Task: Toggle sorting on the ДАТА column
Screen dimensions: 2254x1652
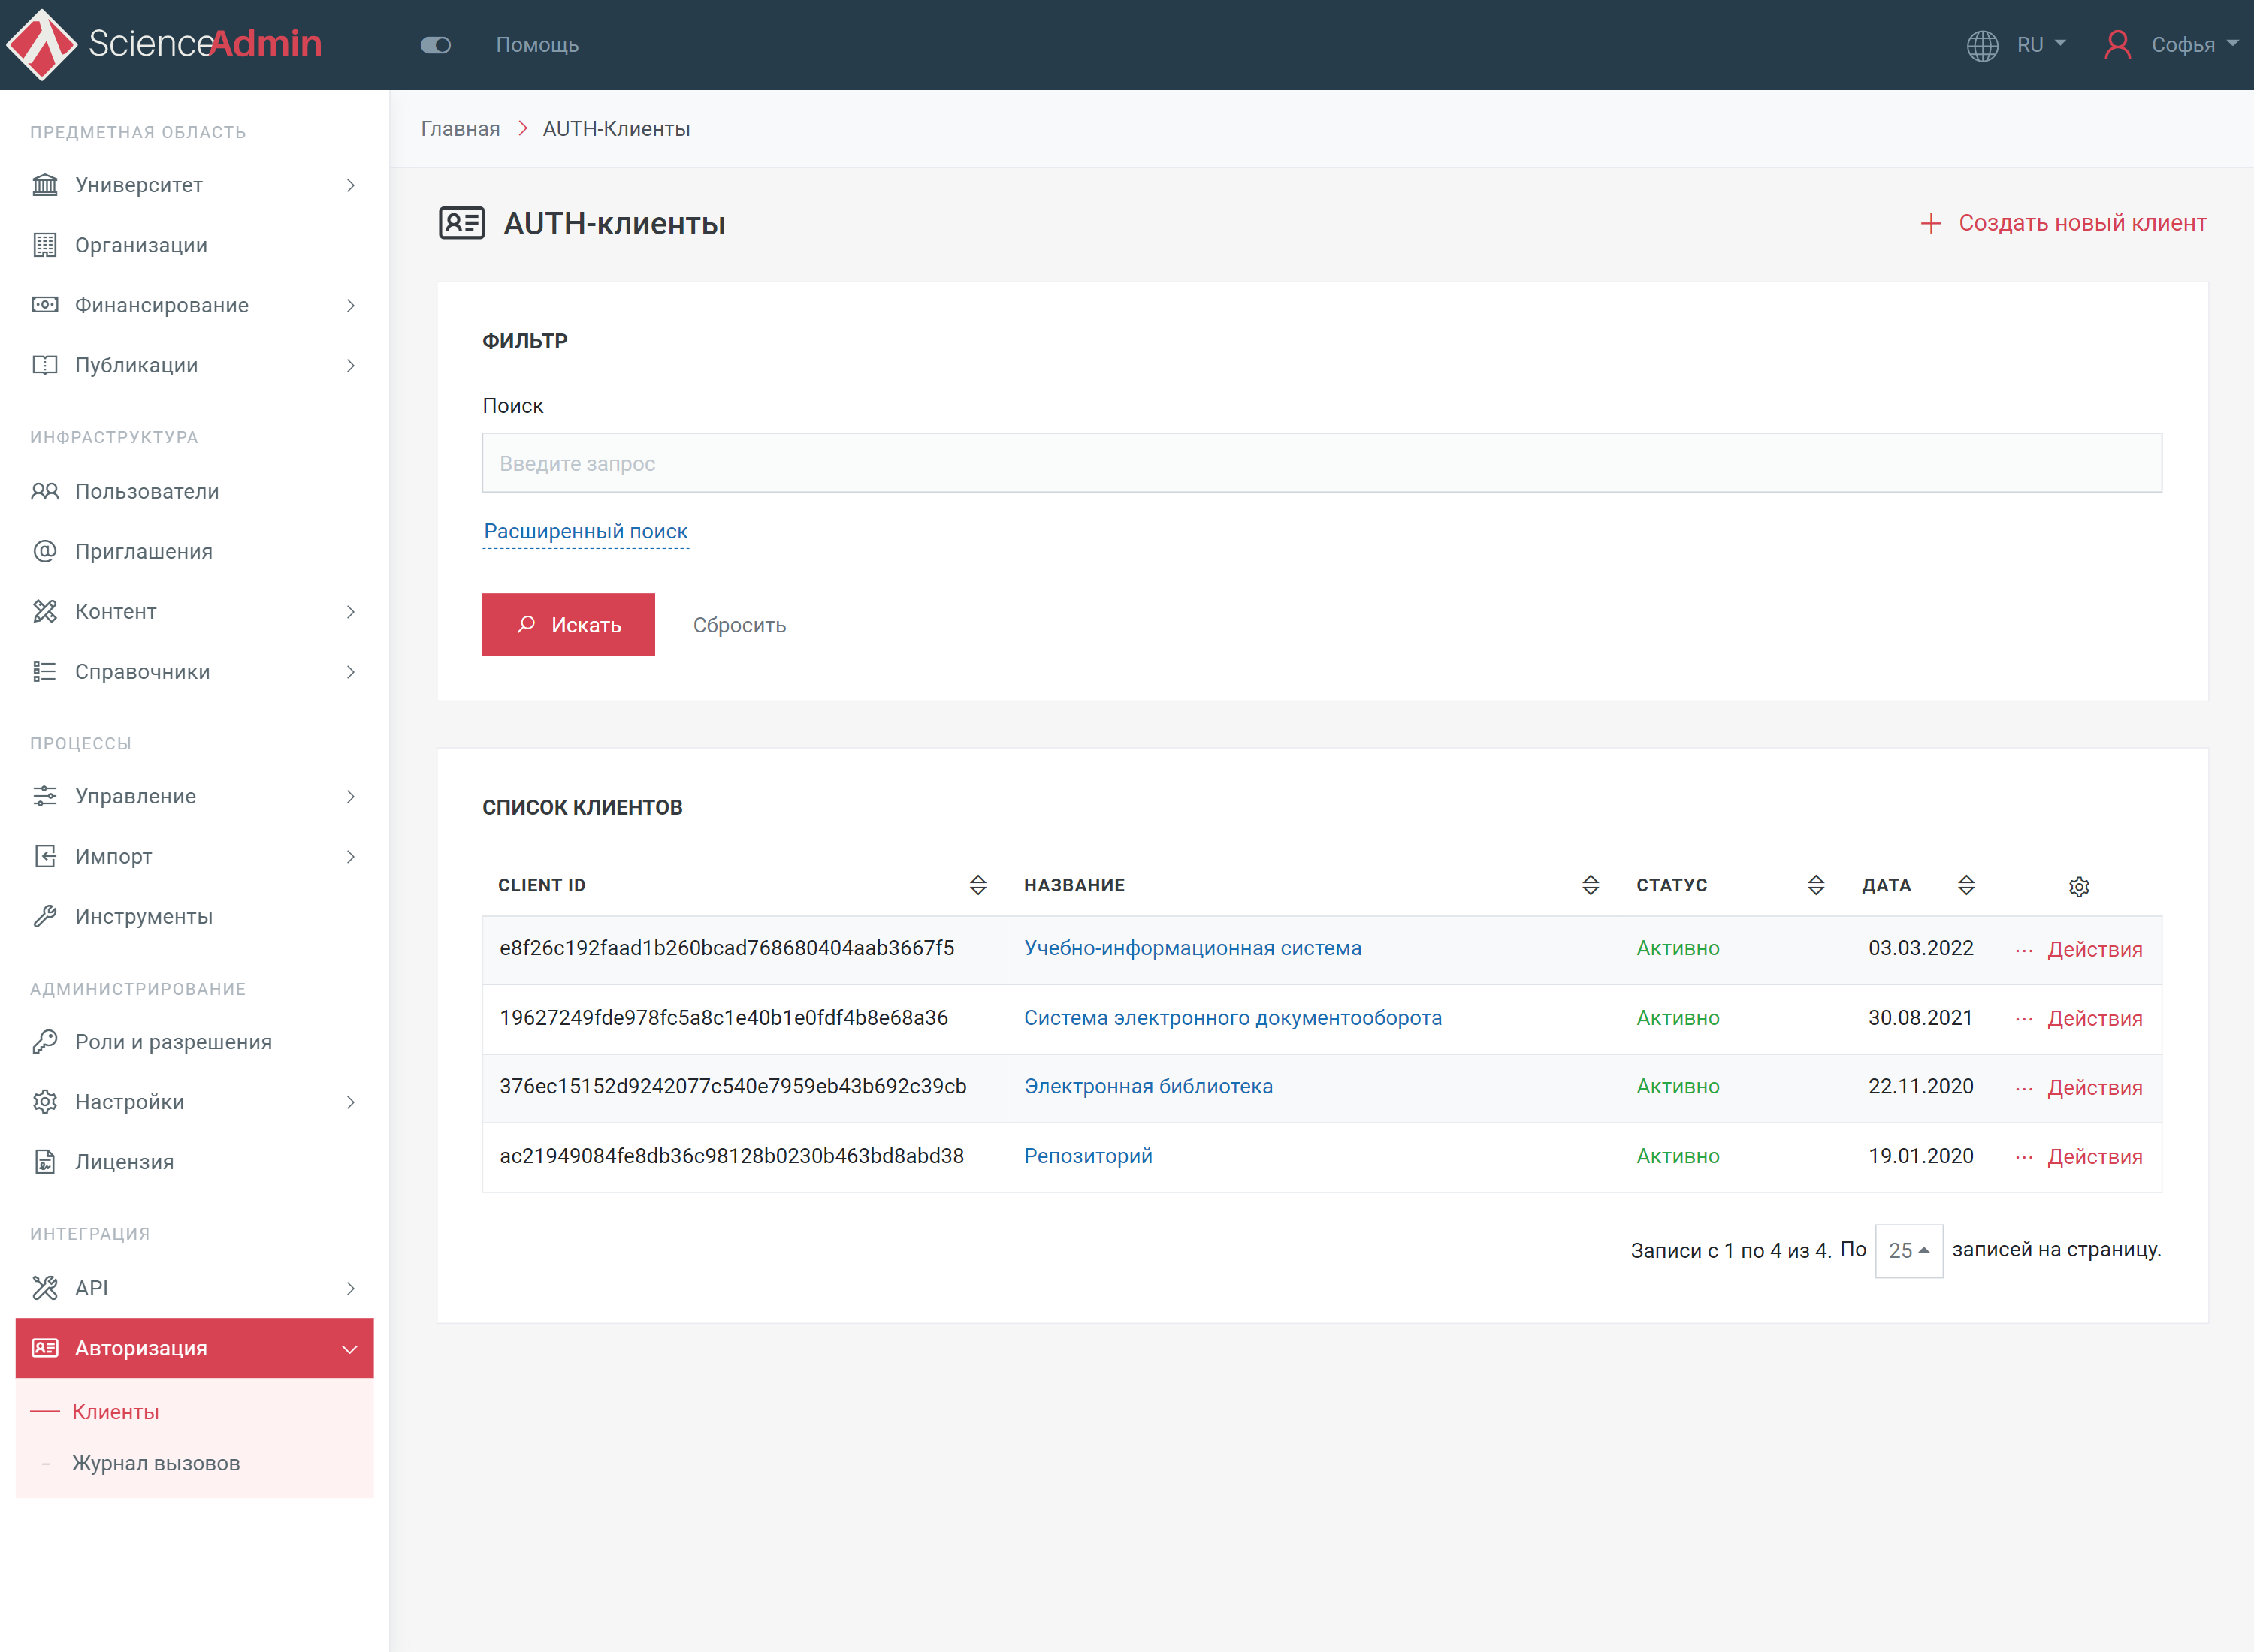Action: pos(1966,885)
